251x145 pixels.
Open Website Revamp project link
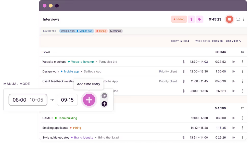82,62
